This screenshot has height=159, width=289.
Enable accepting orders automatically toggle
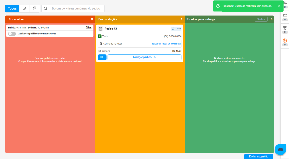click(12, 34)
